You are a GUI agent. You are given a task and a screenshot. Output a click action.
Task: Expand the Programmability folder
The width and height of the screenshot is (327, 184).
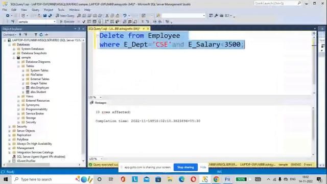tap(18, 109)
